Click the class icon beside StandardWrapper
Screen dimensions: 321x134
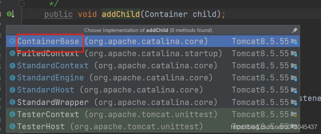13,102
